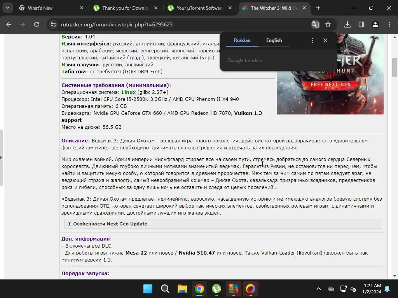398x298 pixels.
Task: Click the Доп. информация heading
Action: point(86,239)
